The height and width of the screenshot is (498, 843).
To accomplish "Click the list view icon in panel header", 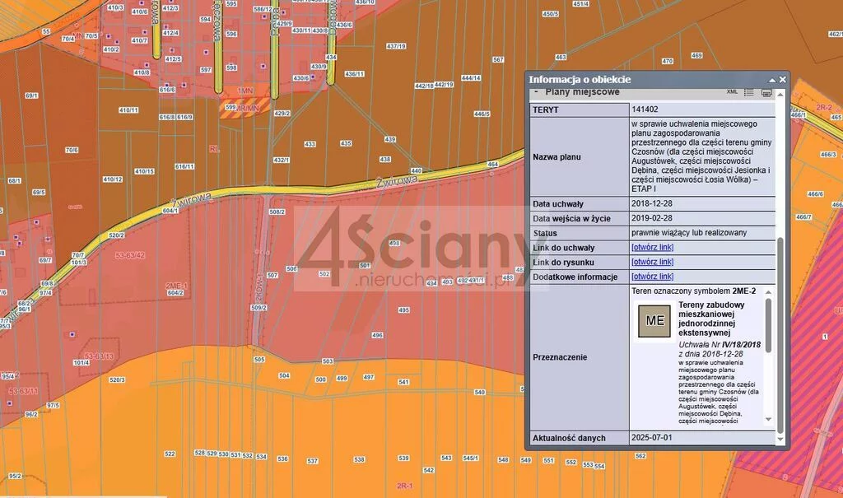I will point(750,92).
